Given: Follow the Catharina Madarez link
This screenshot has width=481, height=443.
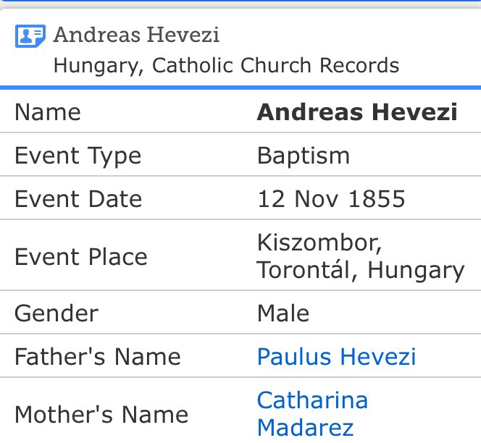Looking at the screenshot, I should (312, 413).
